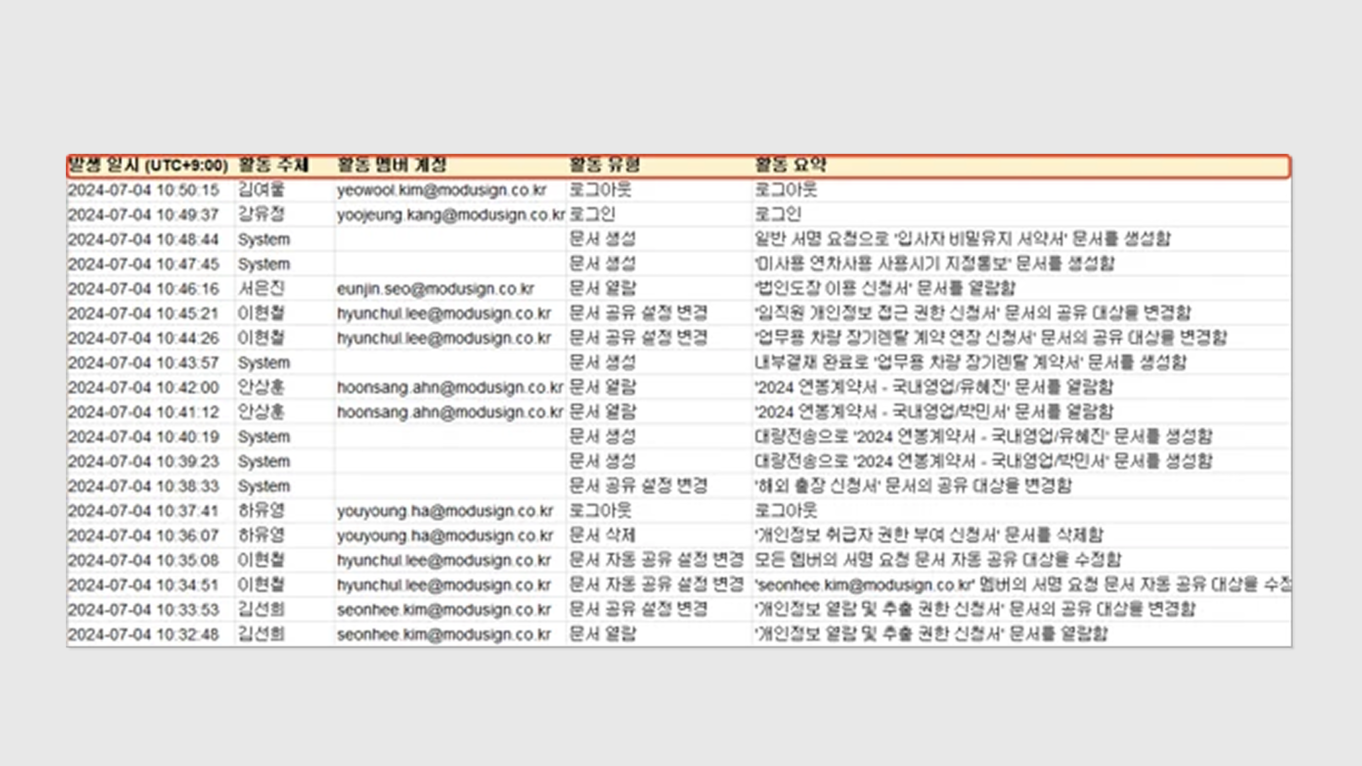Click the 활동 요약 column header
This screenshot has width=1362, height=766.
point(790,166)
